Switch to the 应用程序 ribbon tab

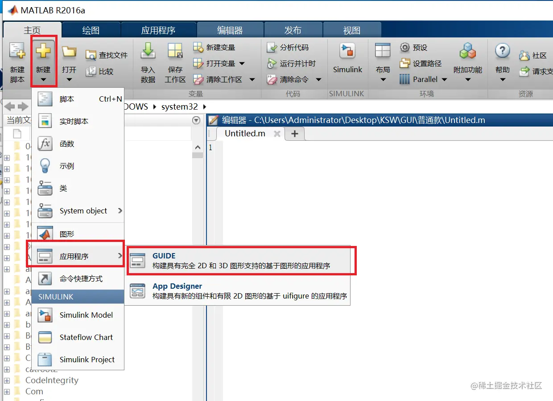[x=158, y=30]
